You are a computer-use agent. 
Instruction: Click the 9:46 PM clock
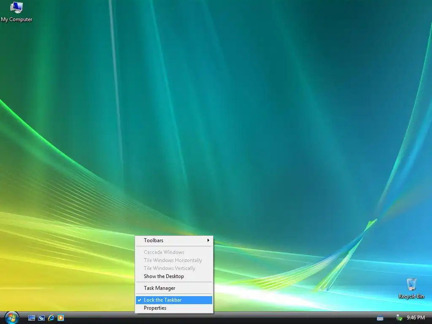(x=416, y=318)
